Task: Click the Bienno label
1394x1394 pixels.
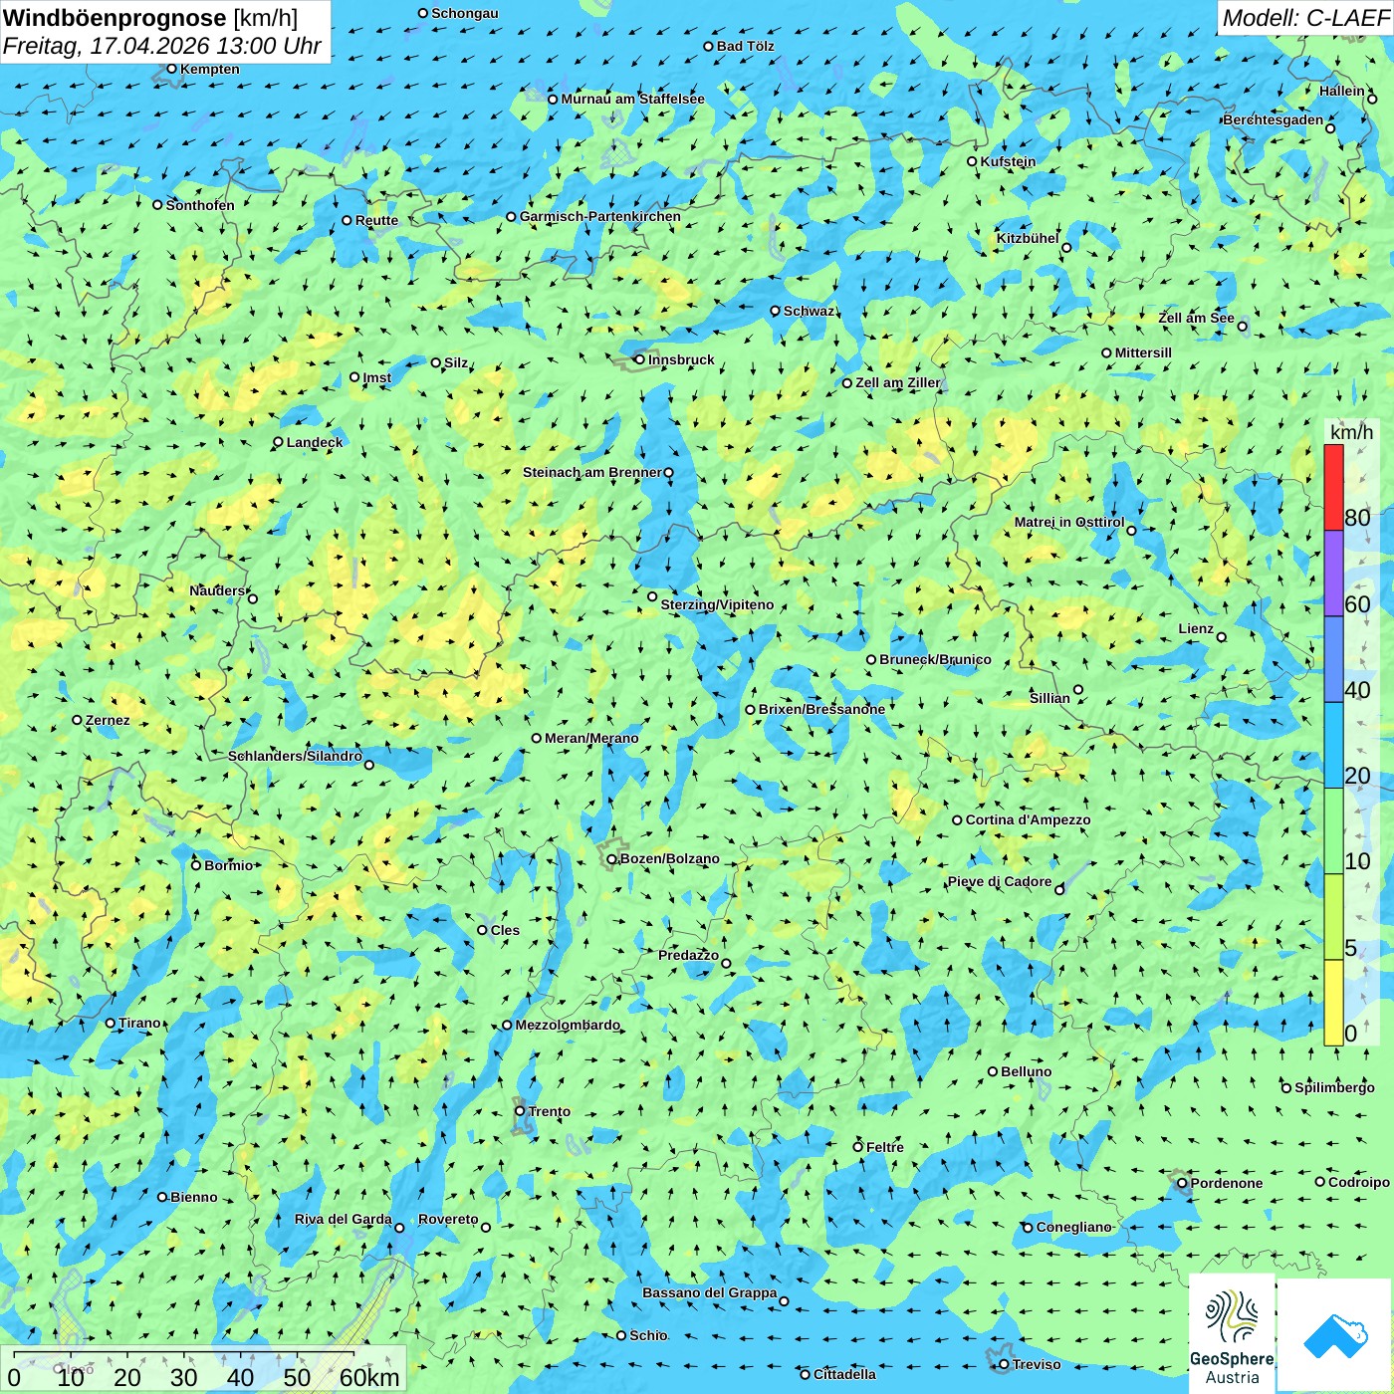Action: pyautogui.click(x=193, y=1197)
